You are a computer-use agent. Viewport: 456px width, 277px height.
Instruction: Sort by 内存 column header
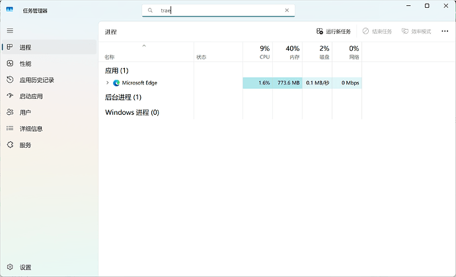[x=287, y=52]
